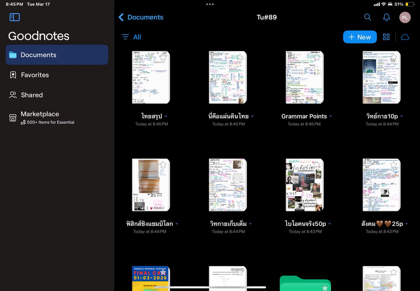Viewport: 420px width, 291px height.
Task: Open search with magnifier icon
Action: (367, 17)
